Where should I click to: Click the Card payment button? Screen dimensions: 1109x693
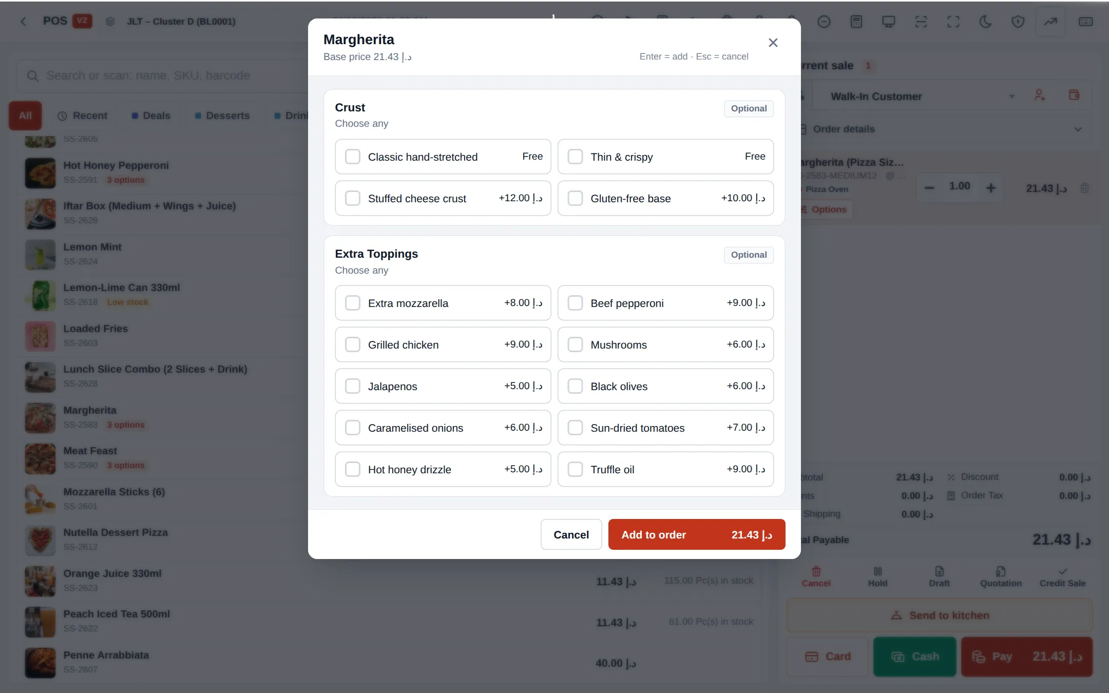[x=827, y=657]
